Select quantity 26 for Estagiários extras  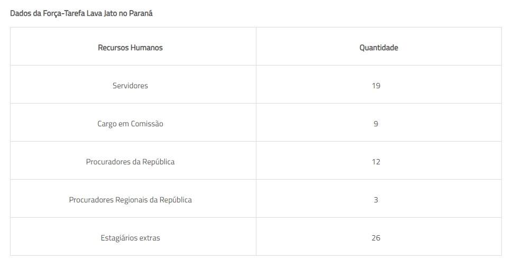(x=376, y=238)
